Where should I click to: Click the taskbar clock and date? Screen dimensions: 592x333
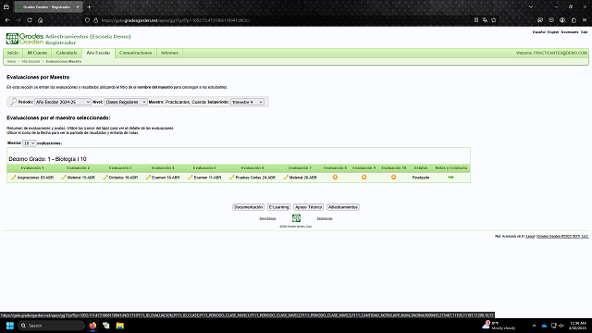click(x=578, y=326)
